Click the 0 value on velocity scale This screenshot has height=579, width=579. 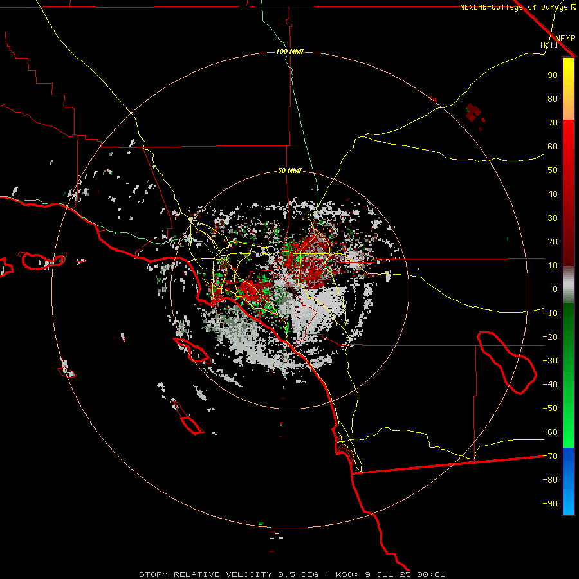click(555, 289)
